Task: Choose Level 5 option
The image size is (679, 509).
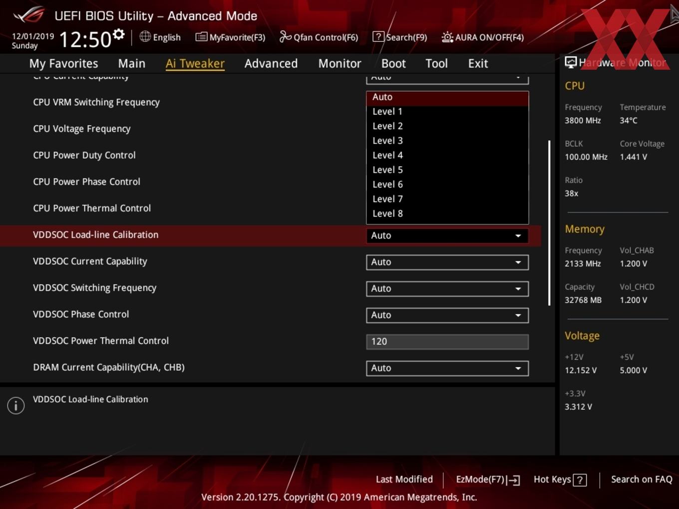Action: click(447, 170)
